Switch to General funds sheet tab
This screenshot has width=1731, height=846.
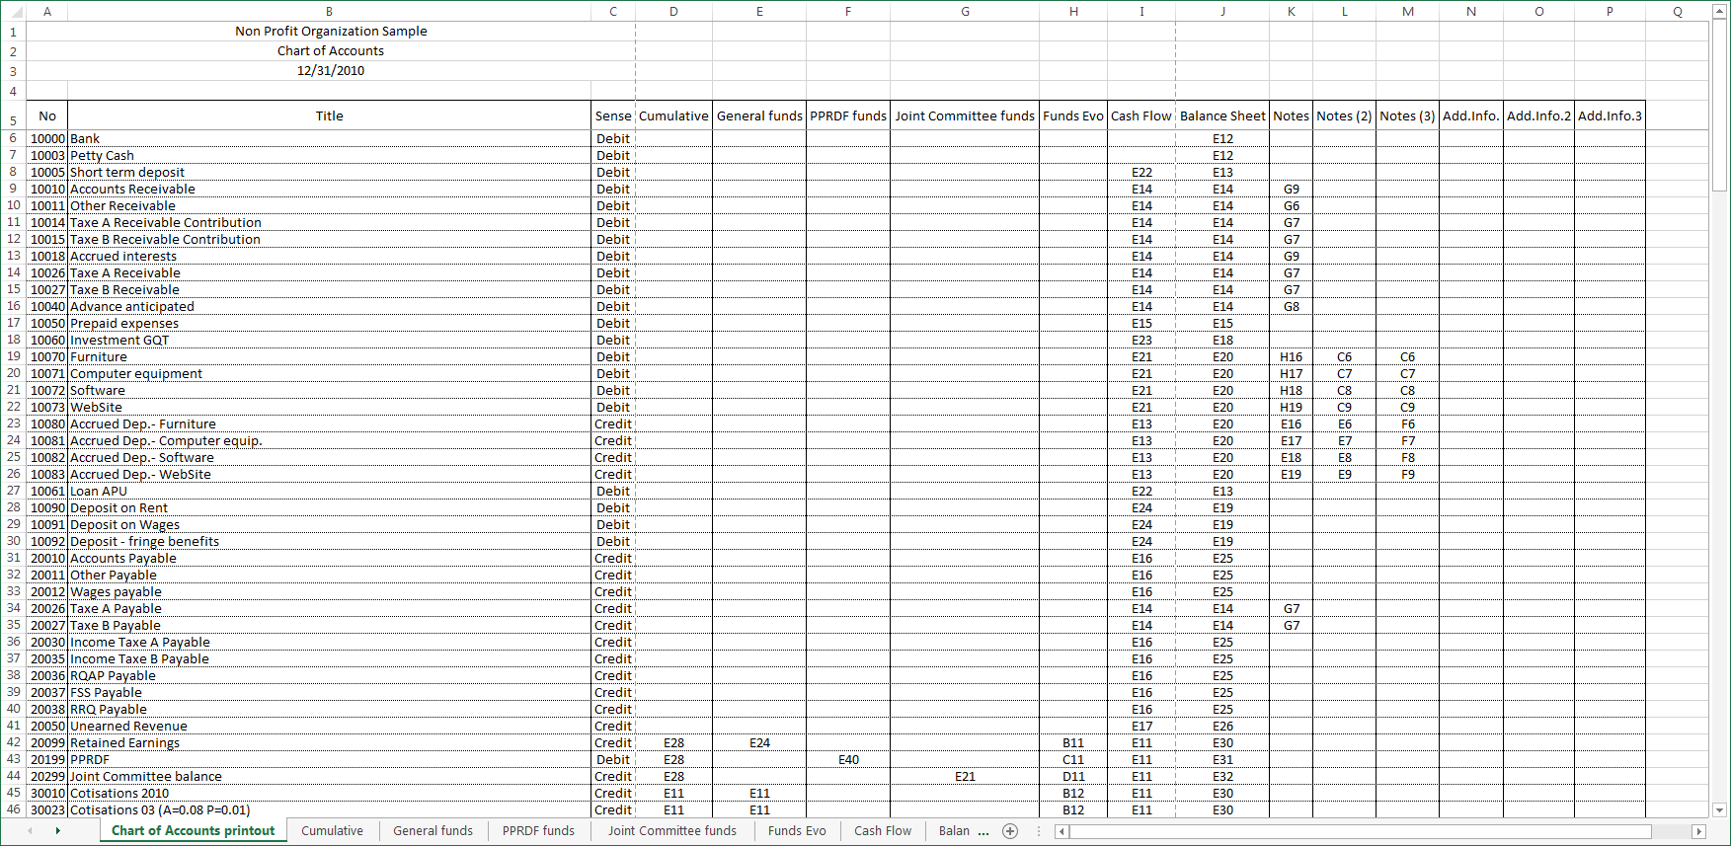point(433,831)
